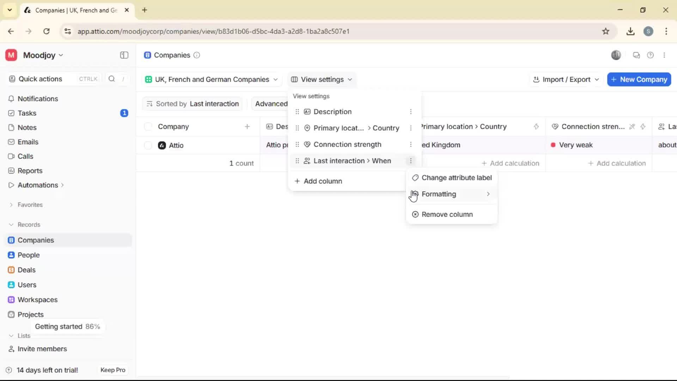677x381 pixels.
Task: Click the New Company button
Action: click(639, 79)
